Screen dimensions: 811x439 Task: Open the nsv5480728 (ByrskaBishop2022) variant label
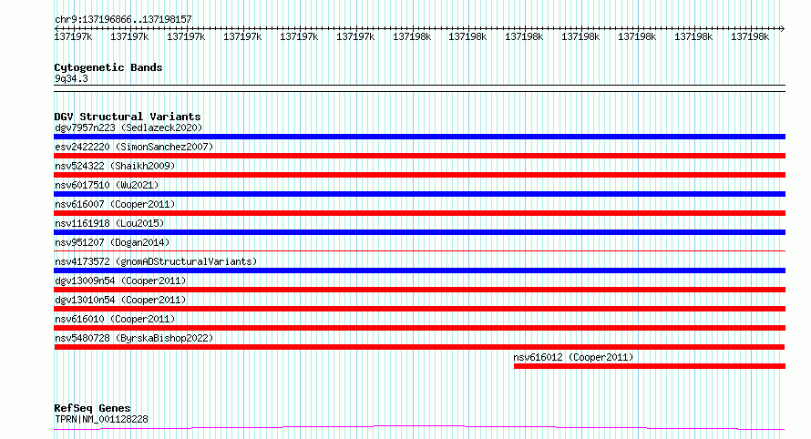click(134, 338)
